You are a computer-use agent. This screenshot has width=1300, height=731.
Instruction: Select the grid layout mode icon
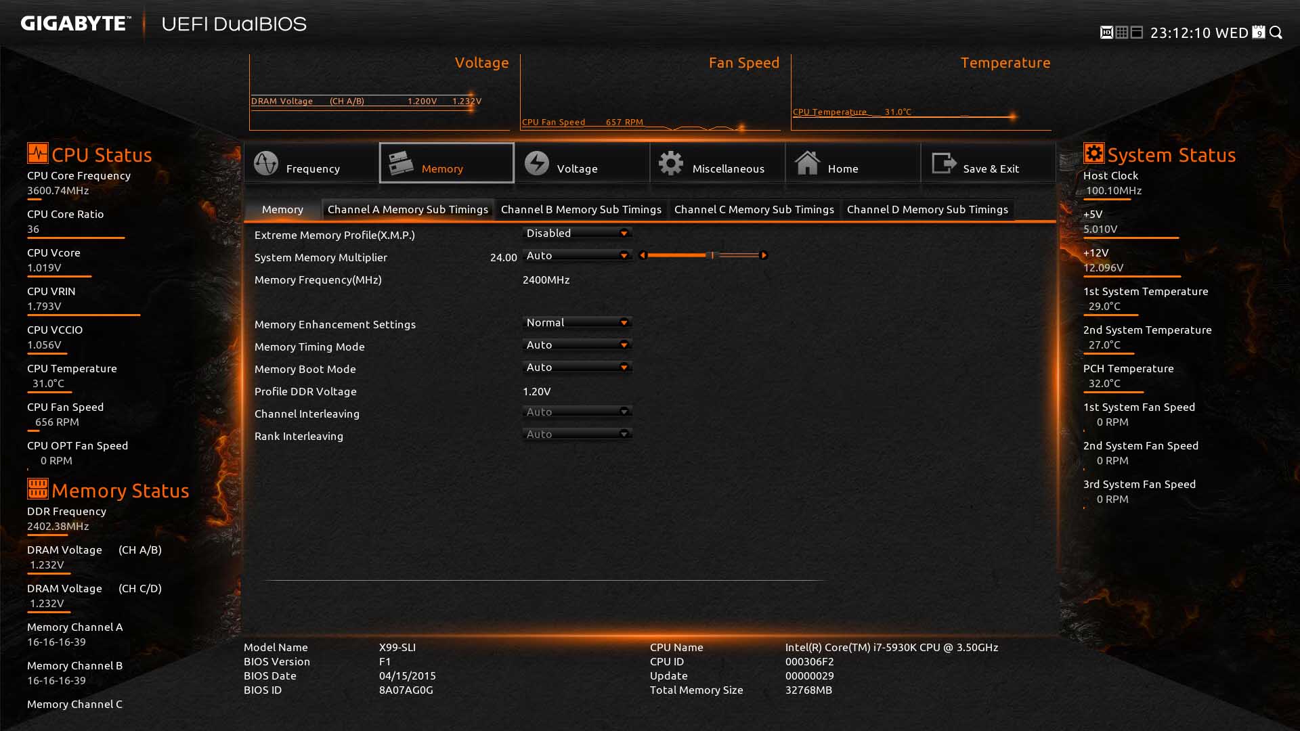1122,32
